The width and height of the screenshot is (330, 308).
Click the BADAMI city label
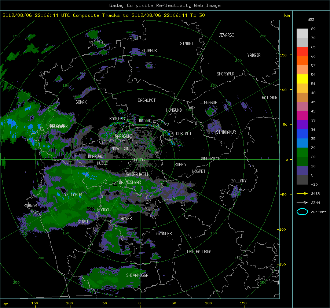click(x=145, y=121)
